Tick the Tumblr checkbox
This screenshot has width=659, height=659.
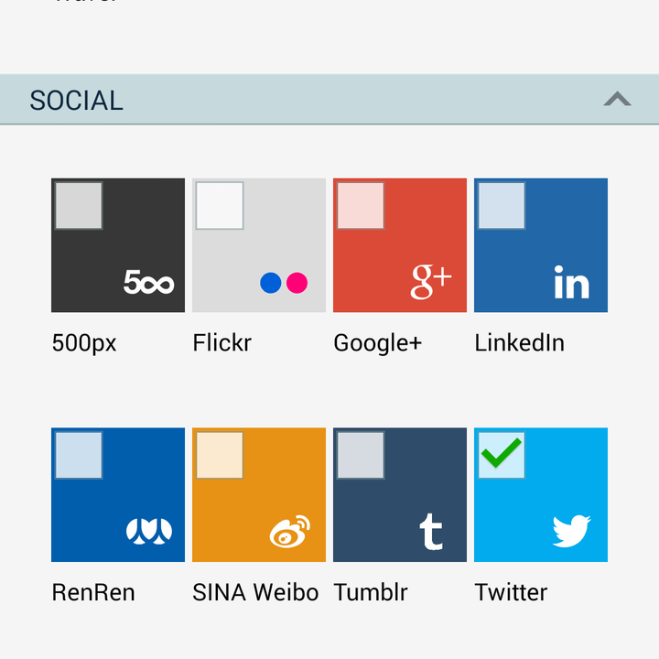click(361, 455)
